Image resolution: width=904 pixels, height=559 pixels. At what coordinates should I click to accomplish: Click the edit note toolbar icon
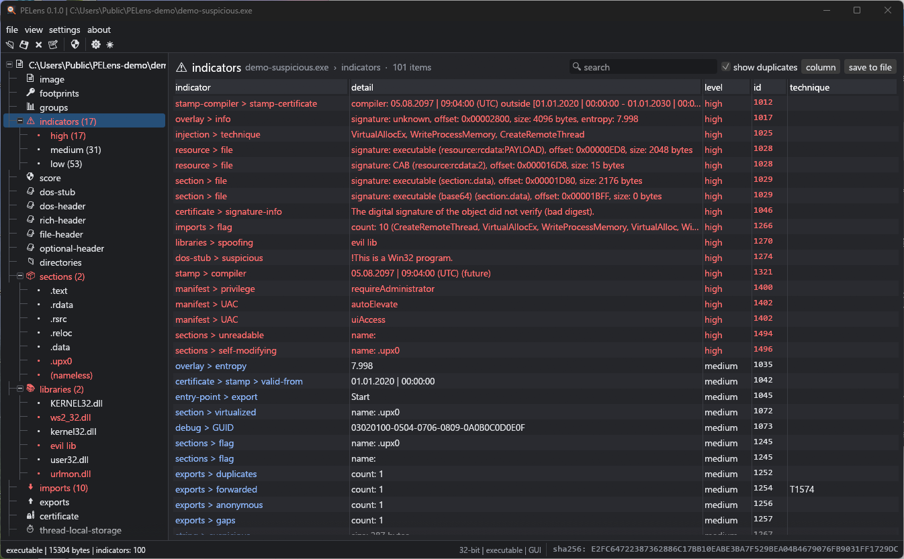click(53, 44)
